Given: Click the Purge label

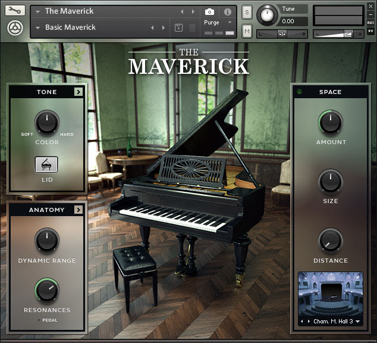Looking at the screenshot, I should (x=211, y=23).
